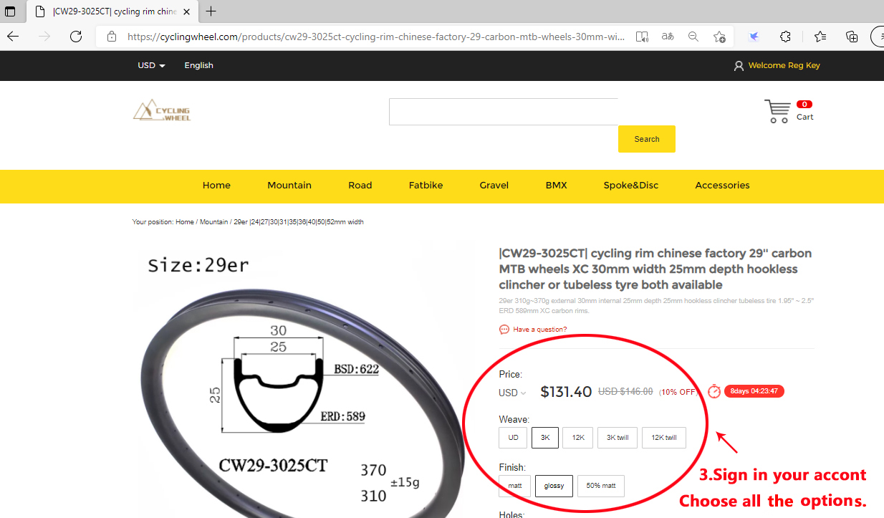Image resolution: width=884 pixels, height=518 pixels.
Task: Click the Cart text link
Action: pyautogui.click(x=805, y=117)
